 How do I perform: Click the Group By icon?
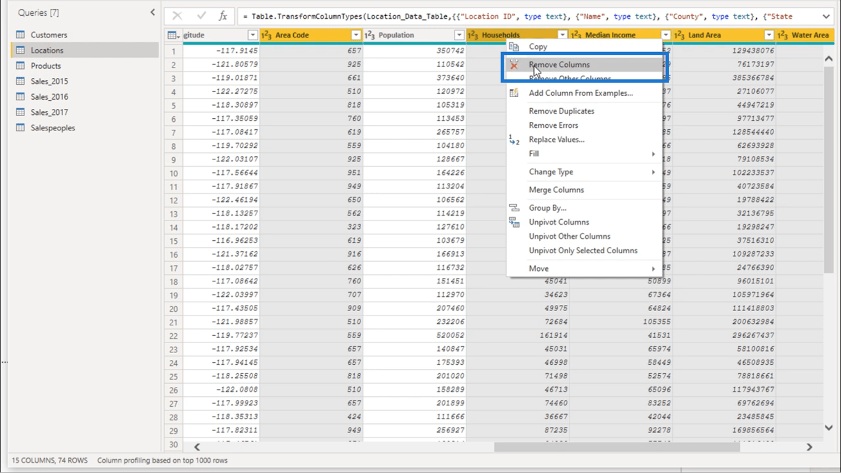[514, 208]
